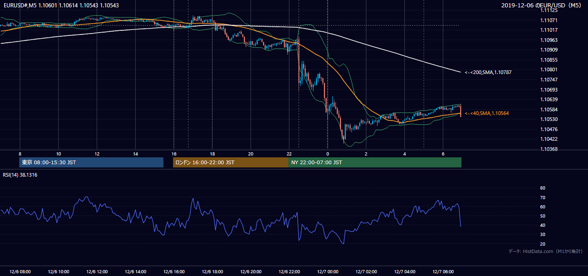The width and height of the screenshot is (588, 276).
Task: Click the 2019-12-06 EUR/USD (M5) chart title
Action: tap(542, 6)
